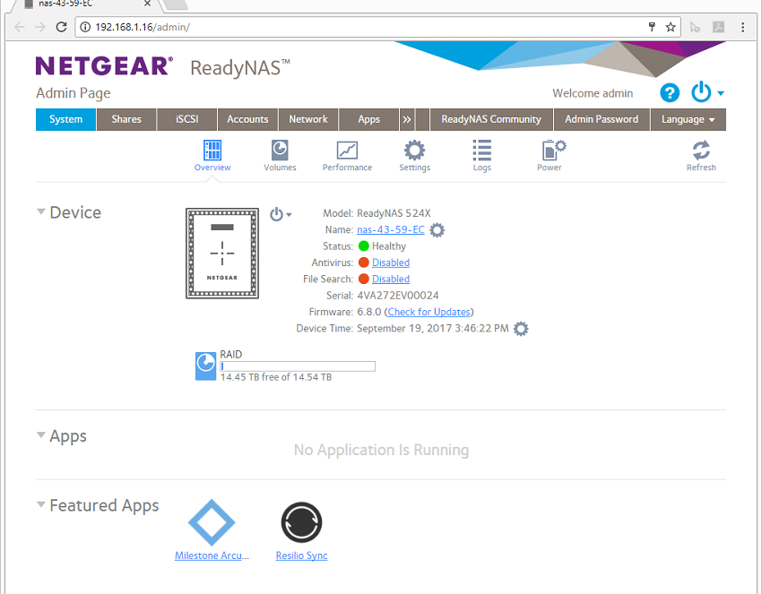Click the green Healthy status indicator
The width and height of the screenshot is (762, 594).
pos(363,246)
